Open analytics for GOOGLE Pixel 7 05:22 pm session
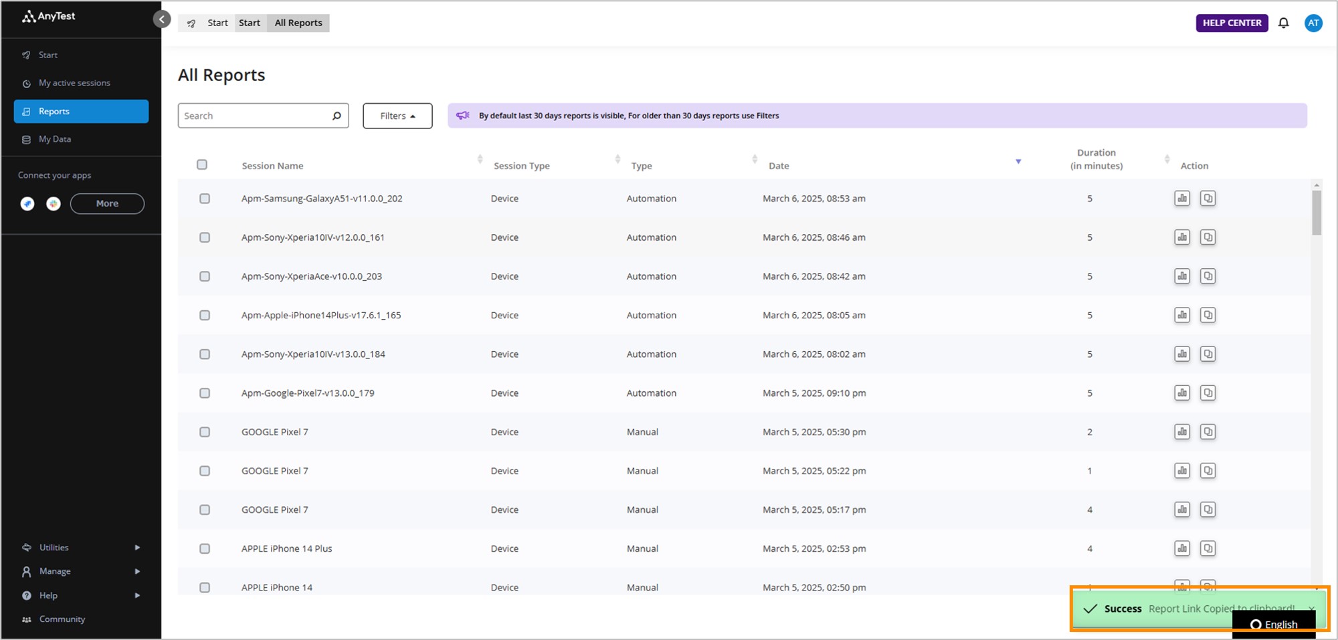 (x=1182, y=471)
